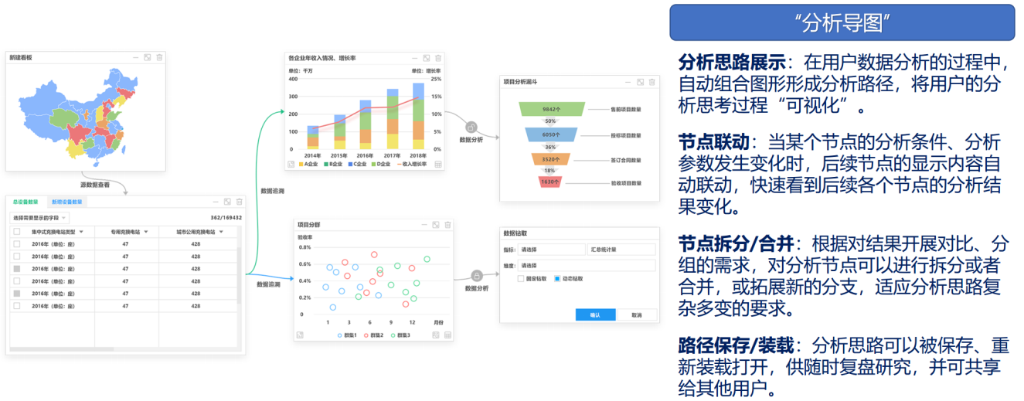This screenshot has height=401, width=1024.
Task: Open the 选择需要显示的字段 dropdown
Action: pyautogui.click(x=40, y=218)
